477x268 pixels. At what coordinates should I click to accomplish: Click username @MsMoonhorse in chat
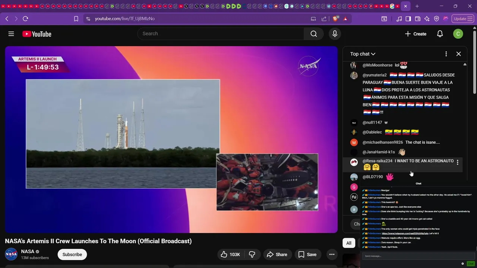(378, 65)
